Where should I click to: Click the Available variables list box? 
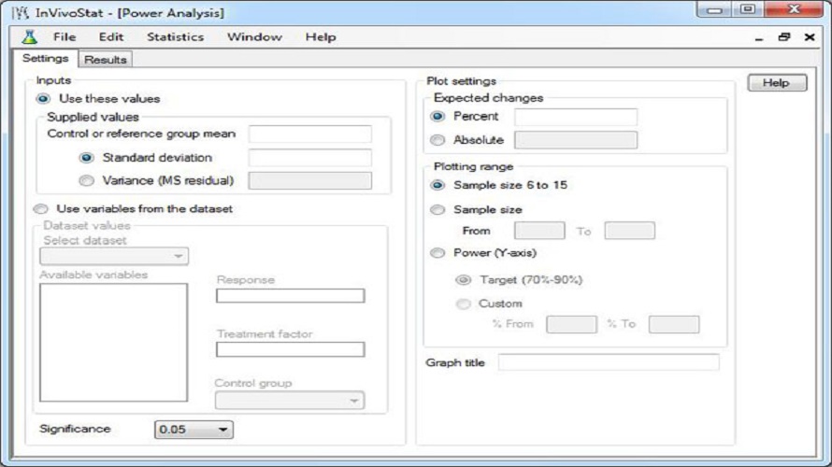tap(113, 343)
